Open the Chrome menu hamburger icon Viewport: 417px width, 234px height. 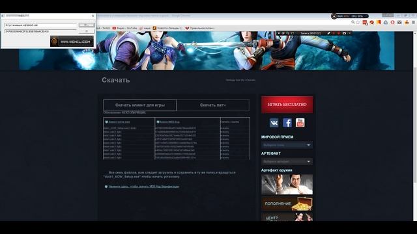[413, 23]
